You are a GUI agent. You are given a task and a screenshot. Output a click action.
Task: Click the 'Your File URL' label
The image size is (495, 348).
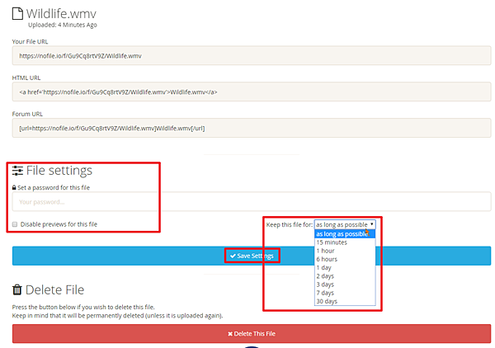click(30, 42)
